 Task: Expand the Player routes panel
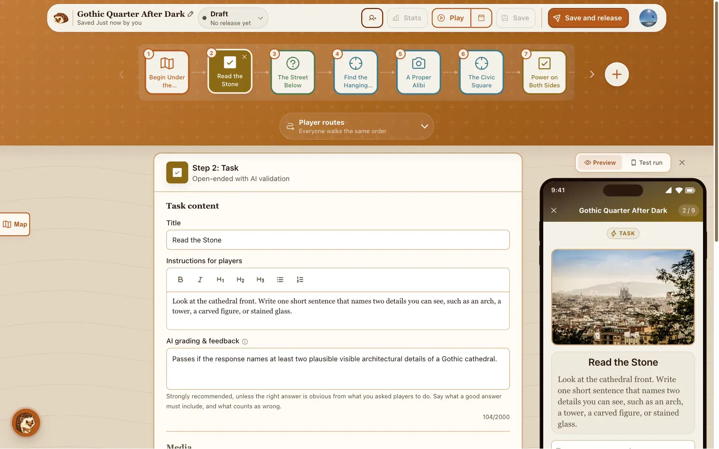(x=356, y=126)
